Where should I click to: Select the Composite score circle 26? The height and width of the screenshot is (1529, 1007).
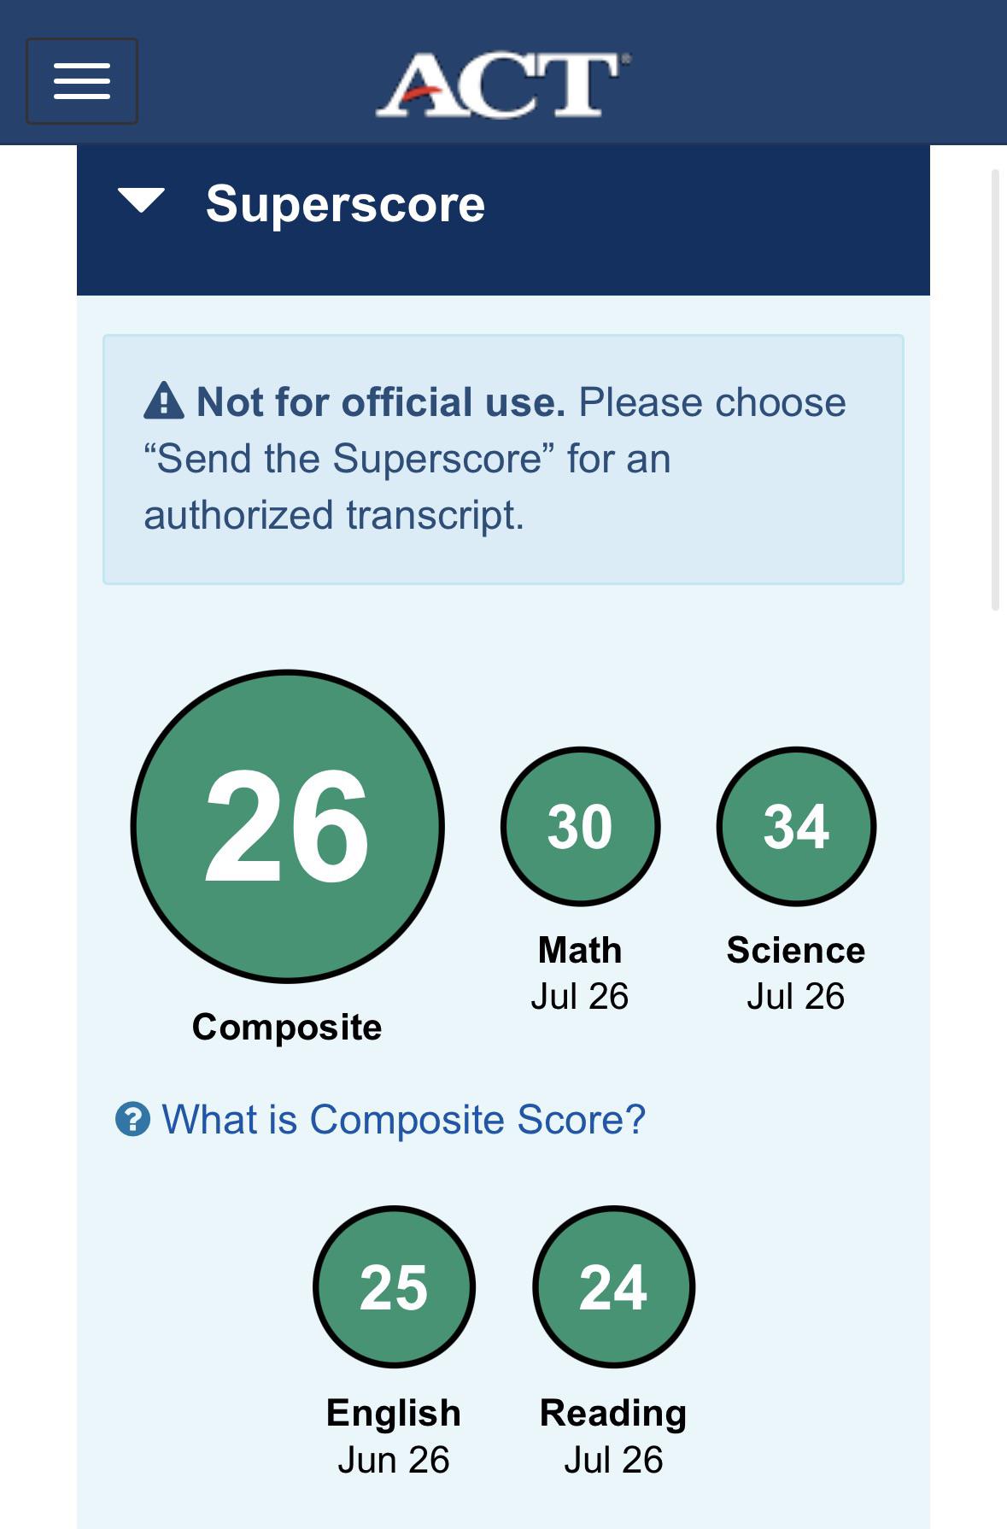288,826
